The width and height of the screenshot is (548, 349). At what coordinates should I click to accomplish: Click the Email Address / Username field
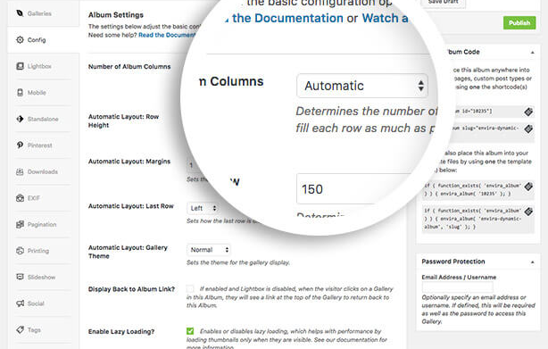(457, 287)
